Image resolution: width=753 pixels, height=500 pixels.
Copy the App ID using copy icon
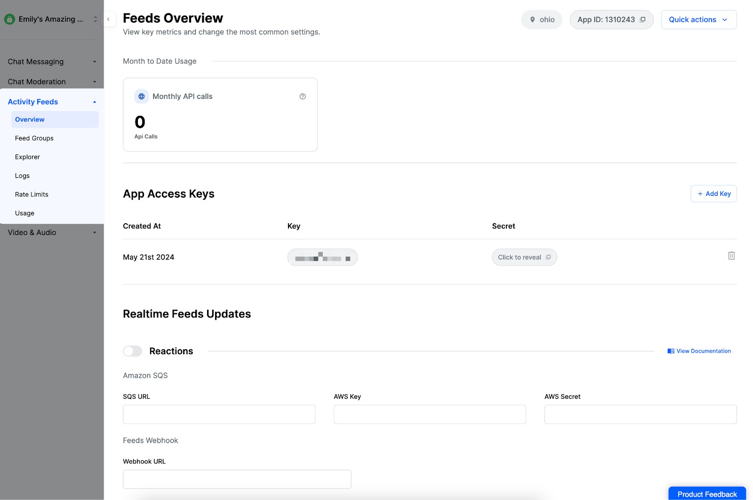click(x=642, y=20)
